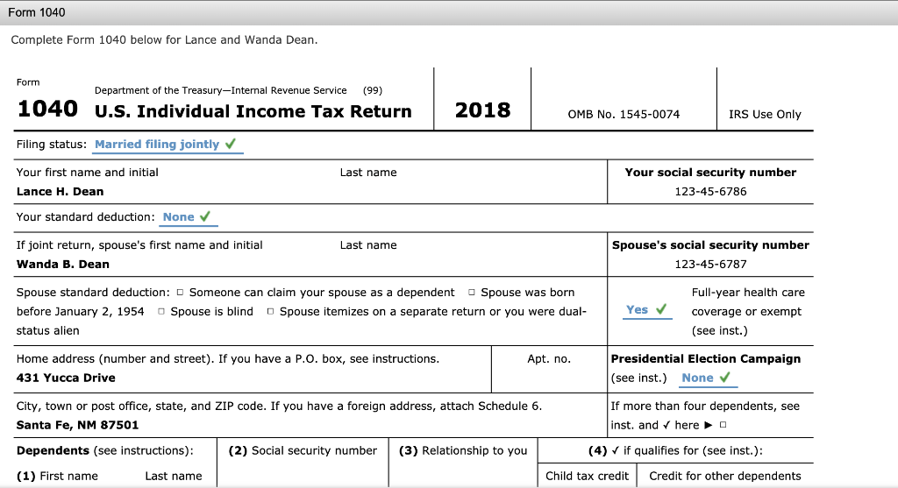Screen dimensions: 898x488
Task: Click the Department of the Treasury text
Action: pos(220,90)
